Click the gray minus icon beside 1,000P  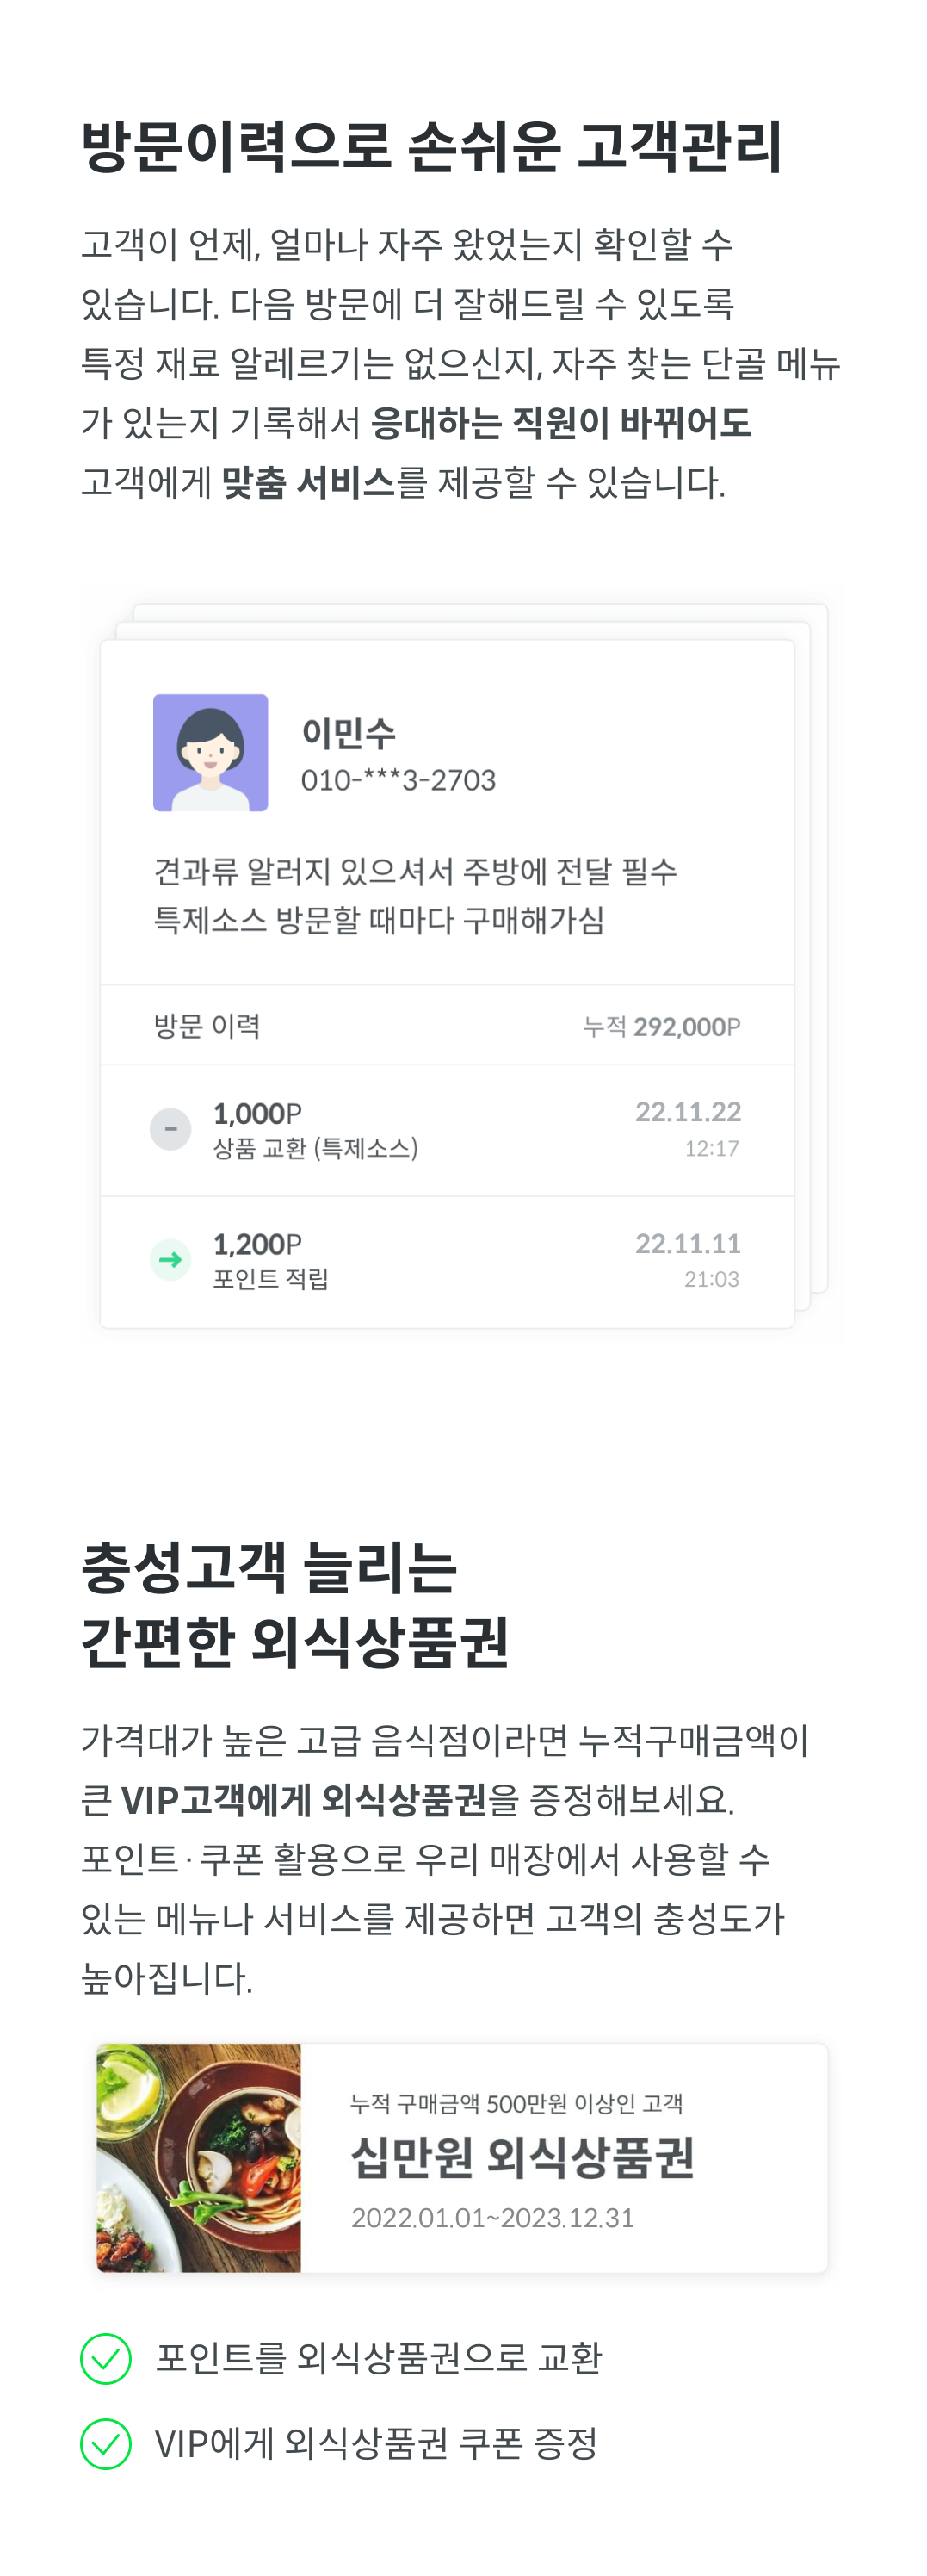pyautogui.click(x=170, y=1129)
